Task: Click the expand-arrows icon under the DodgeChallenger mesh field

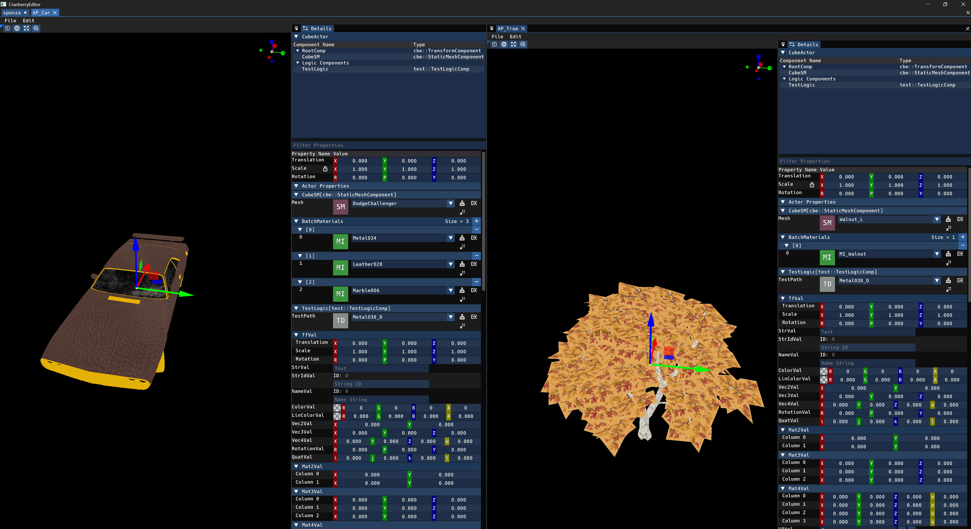Action: coord(462,212)
